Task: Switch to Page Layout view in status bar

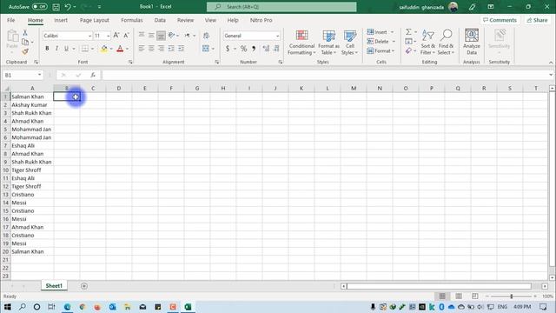Action: point(459,296)
